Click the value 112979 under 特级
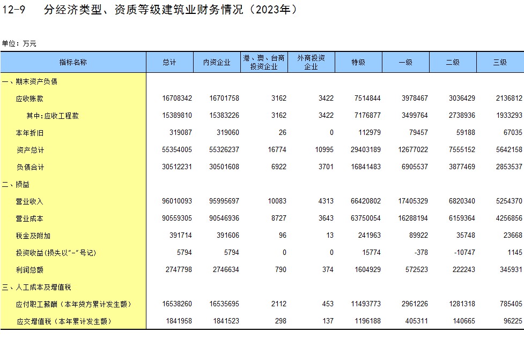The image size is (524, 347). click(370, 132)
